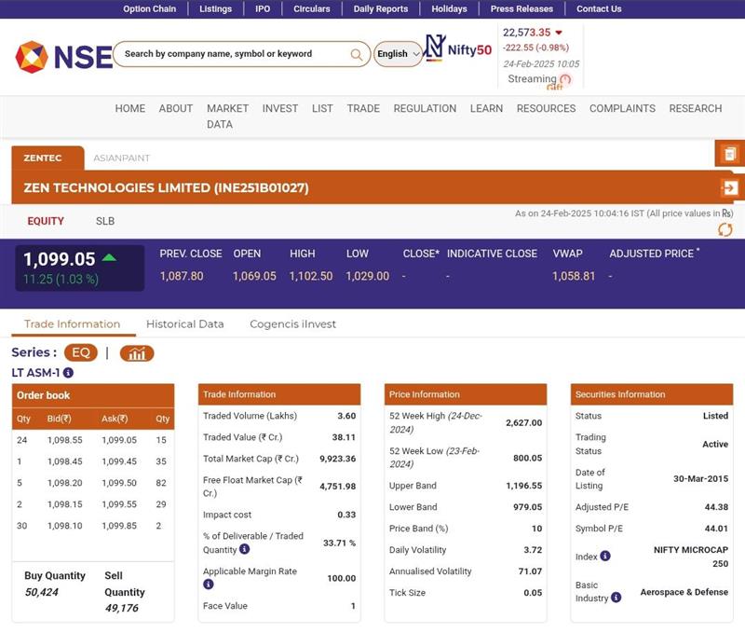Click the NSE logo

click(63, 57)
